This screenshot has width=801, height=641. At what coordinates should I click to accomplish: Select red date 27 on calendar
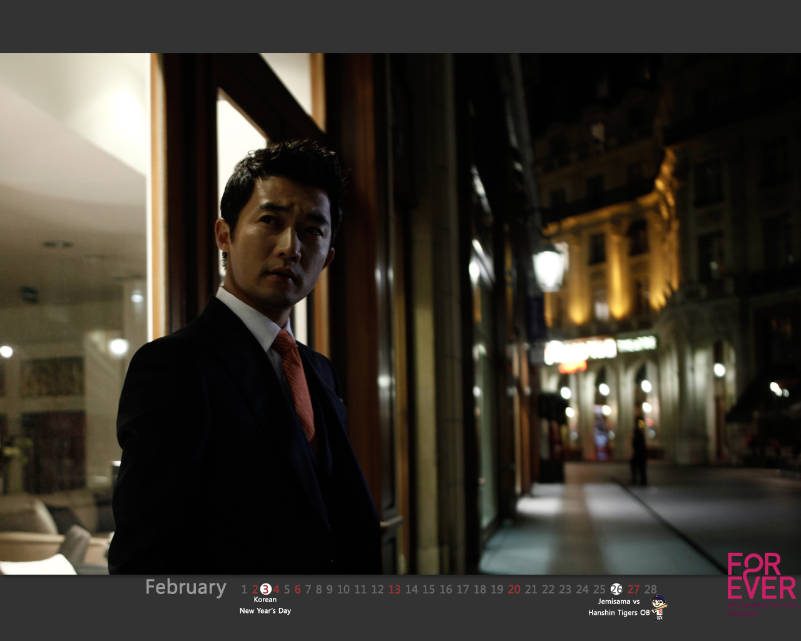tap(634, 589)
